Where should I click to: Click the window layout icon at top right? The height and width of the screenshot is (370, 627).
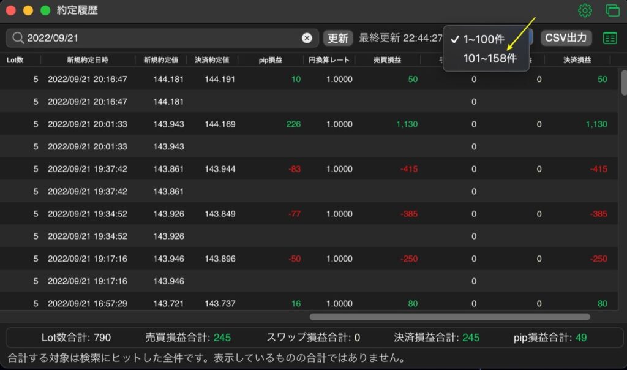click(612, 10)
